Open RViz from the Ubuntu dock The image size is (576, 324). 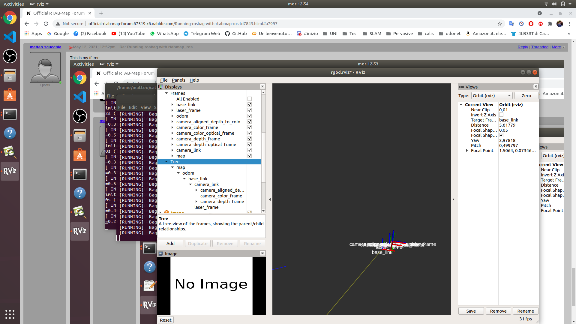[10, 171]
